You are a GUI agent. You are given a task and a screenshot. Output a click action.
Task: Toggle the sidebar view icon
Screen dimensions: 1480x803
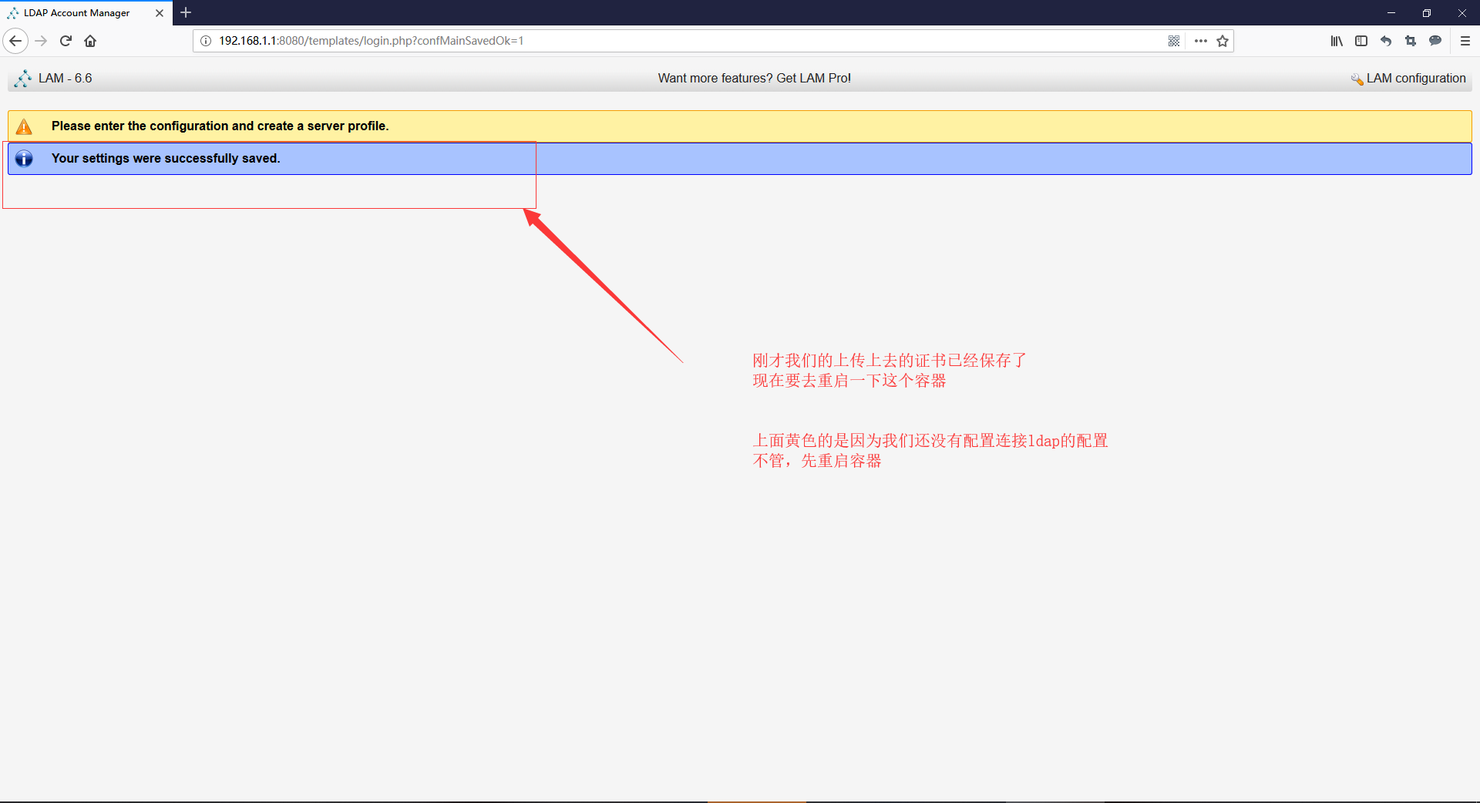[x=1361, y=41]
